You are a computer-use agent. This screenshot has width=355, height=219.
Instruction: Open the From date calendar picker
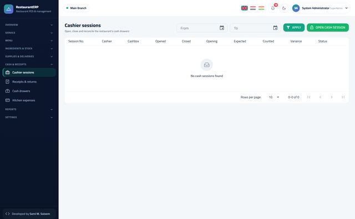(x=222, y=28)
